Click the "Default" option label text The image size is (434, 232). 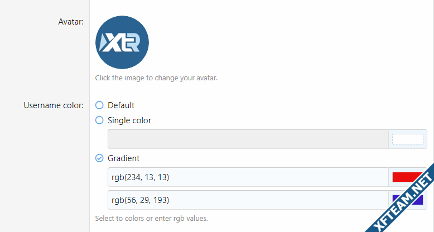pyautogui.click(x=121, y=105)
